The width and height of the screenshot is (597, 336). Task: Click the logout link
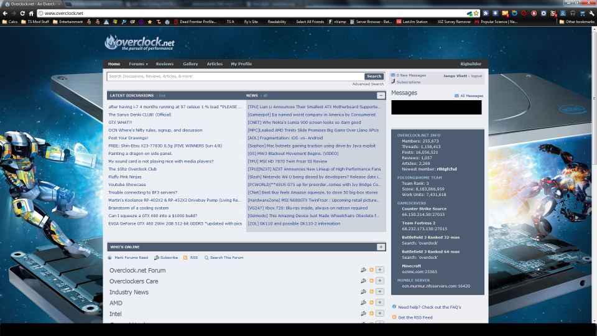tap(476, 76)
